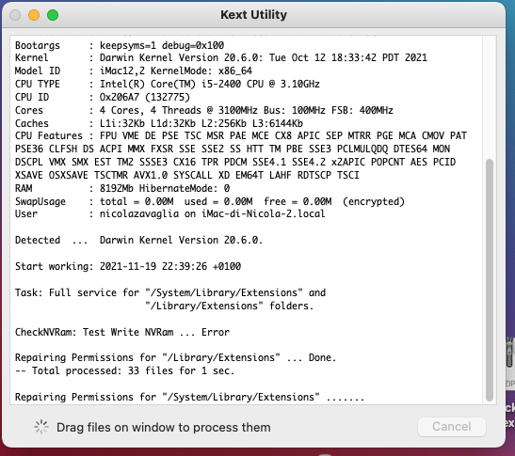Click the green zoom window button
Viewport: 515px width, 456px height.
pos(53,15)
